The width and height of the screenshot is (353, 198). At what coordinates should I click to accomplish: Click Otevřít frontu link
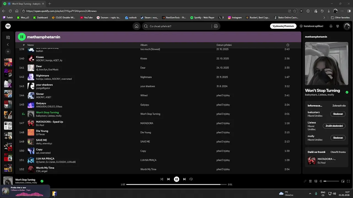338,152
